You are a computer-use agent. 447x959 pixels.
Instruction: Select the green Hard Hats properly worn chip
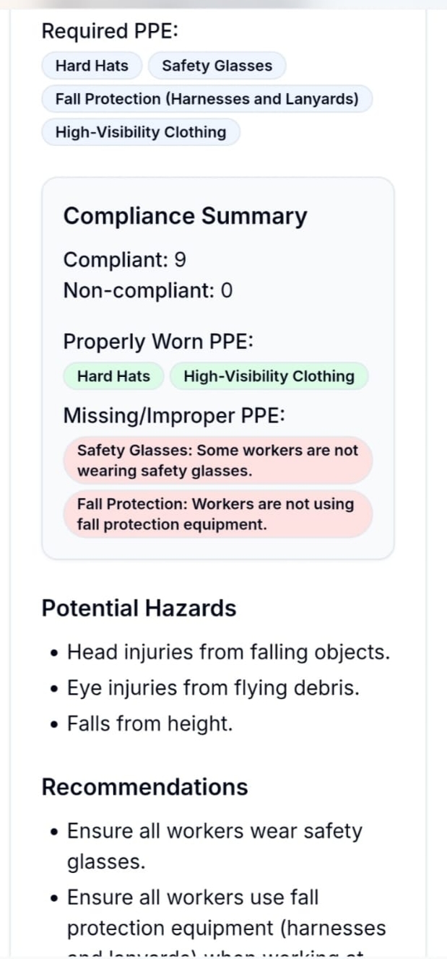click(x=113, y=376)
